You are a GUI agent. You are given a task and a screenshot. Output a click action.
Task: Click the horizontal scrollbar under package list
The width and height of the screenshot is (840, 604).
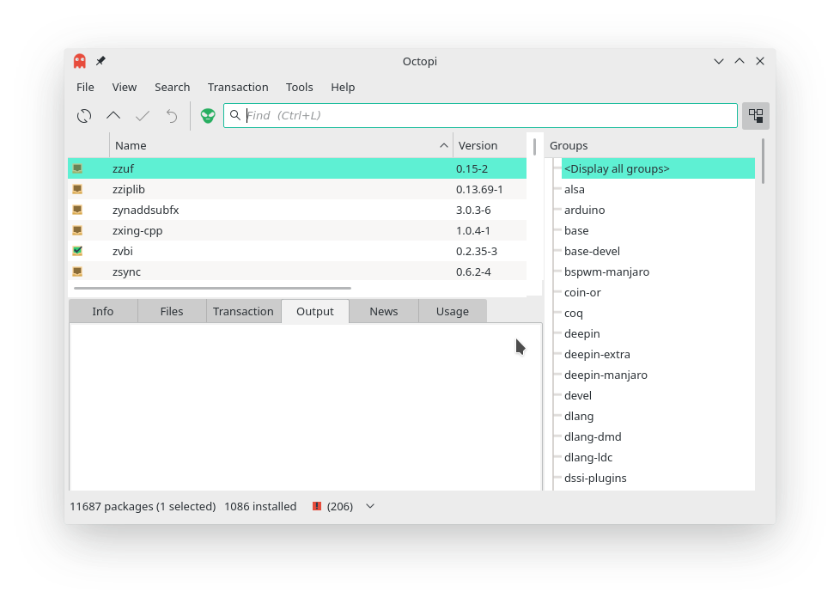tap(212, 289)
